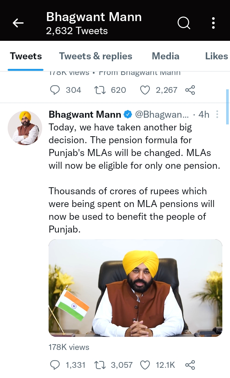Click the Bhagwant Mann author name link
Image resolution: width=230 pixels, height=378 pixels.
click(85, 114)
